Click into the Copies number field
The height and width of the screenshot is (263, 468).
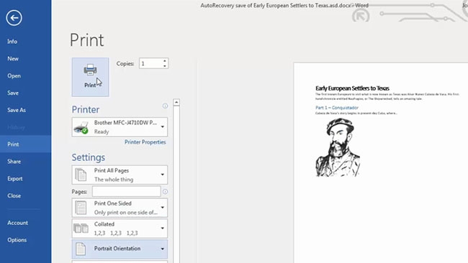(x=150, y=63)
